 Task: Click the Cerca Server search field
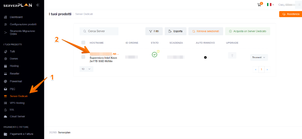point(99,31)
